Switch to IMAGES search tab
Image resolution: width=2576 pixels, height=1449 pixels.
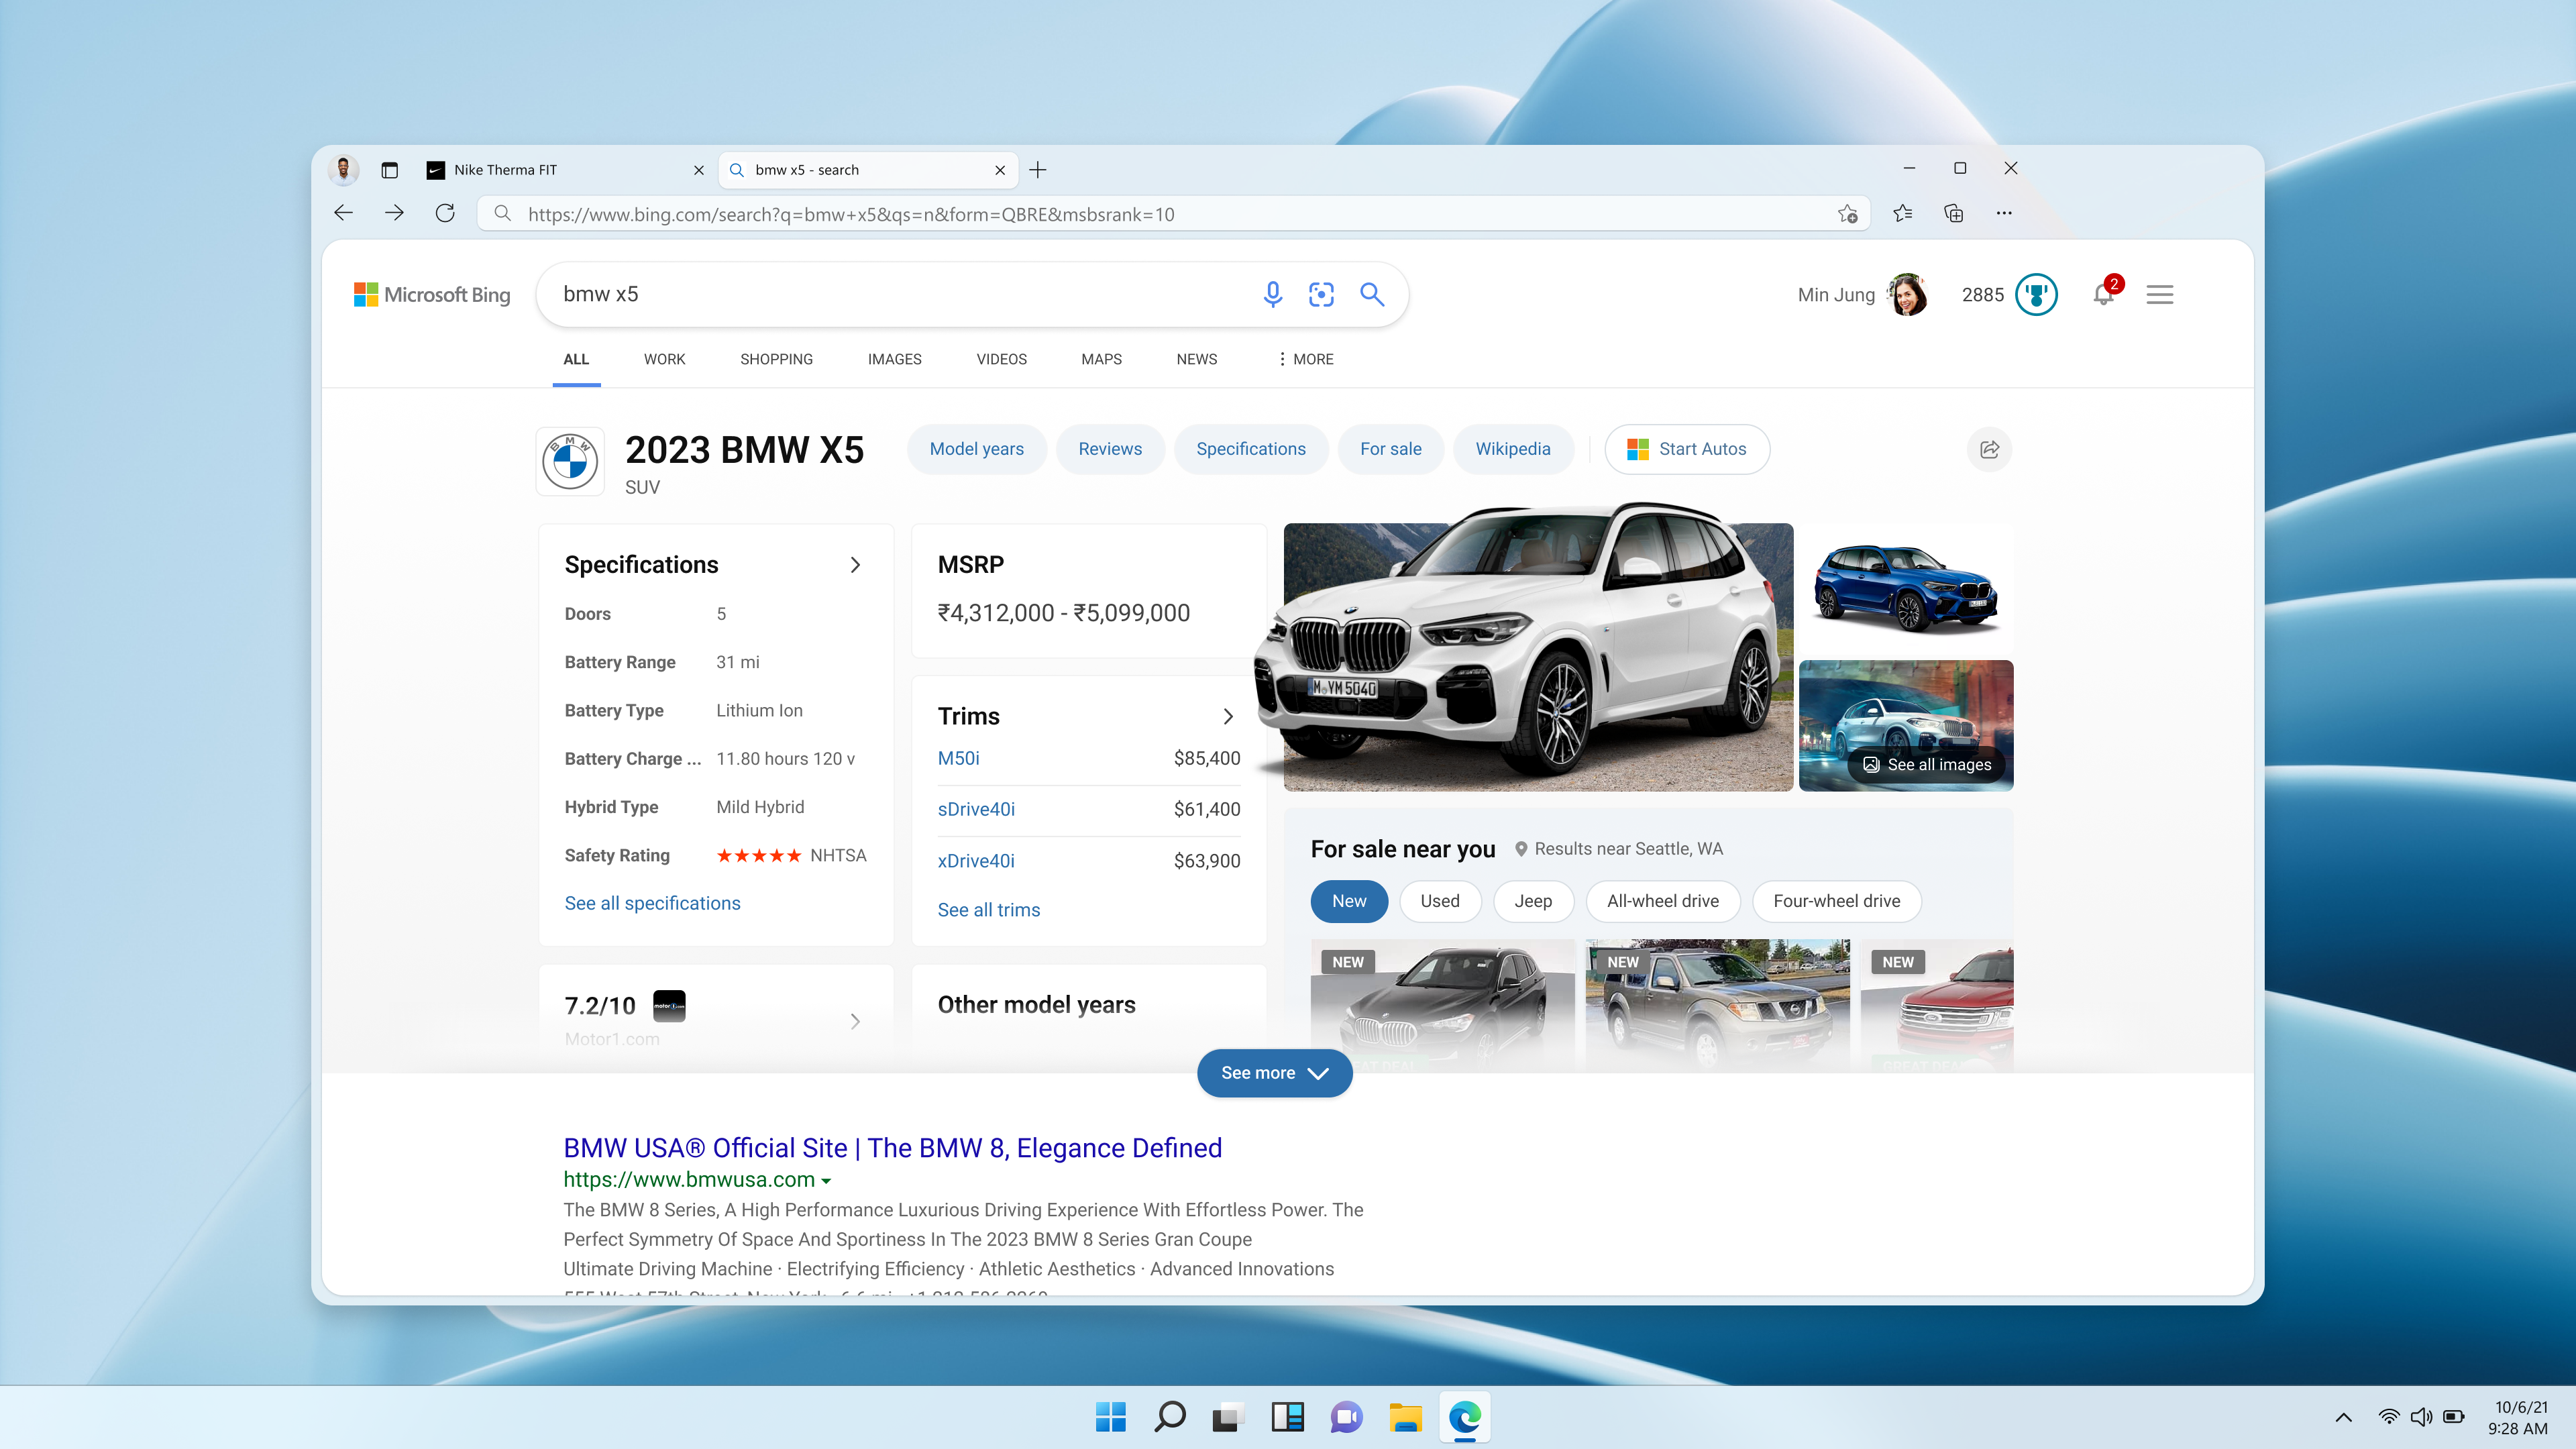[894, 359]
